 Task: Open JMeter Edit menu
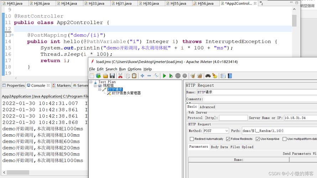pyautogui.click(x=100, y=69)
